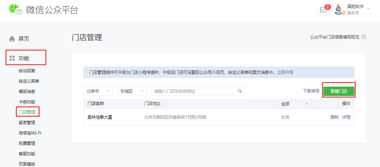
Task: Click 删除 for 奥林佳泰大厦
Action: click(x=335, y=117)
